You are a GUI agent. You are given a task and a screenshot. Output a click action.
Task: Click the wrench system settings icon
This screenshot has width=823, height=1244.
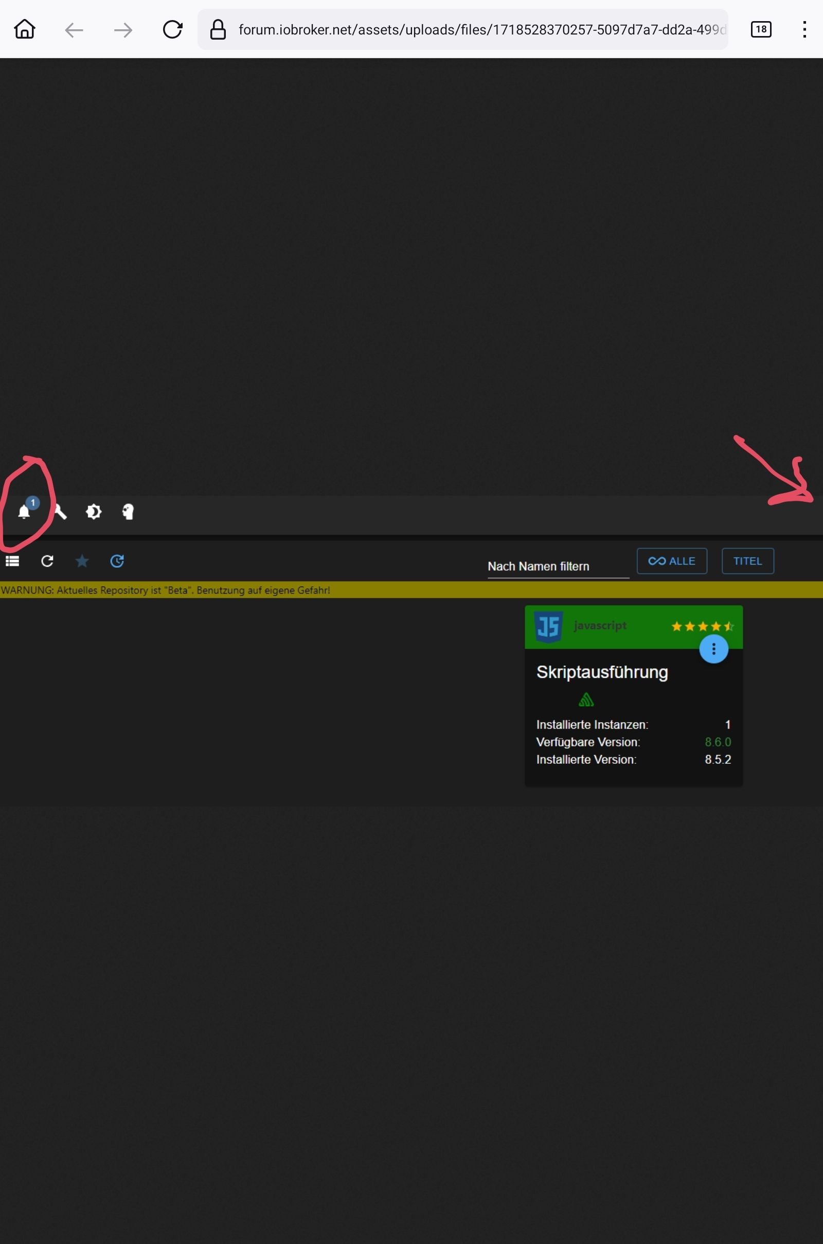pos(60,512)
